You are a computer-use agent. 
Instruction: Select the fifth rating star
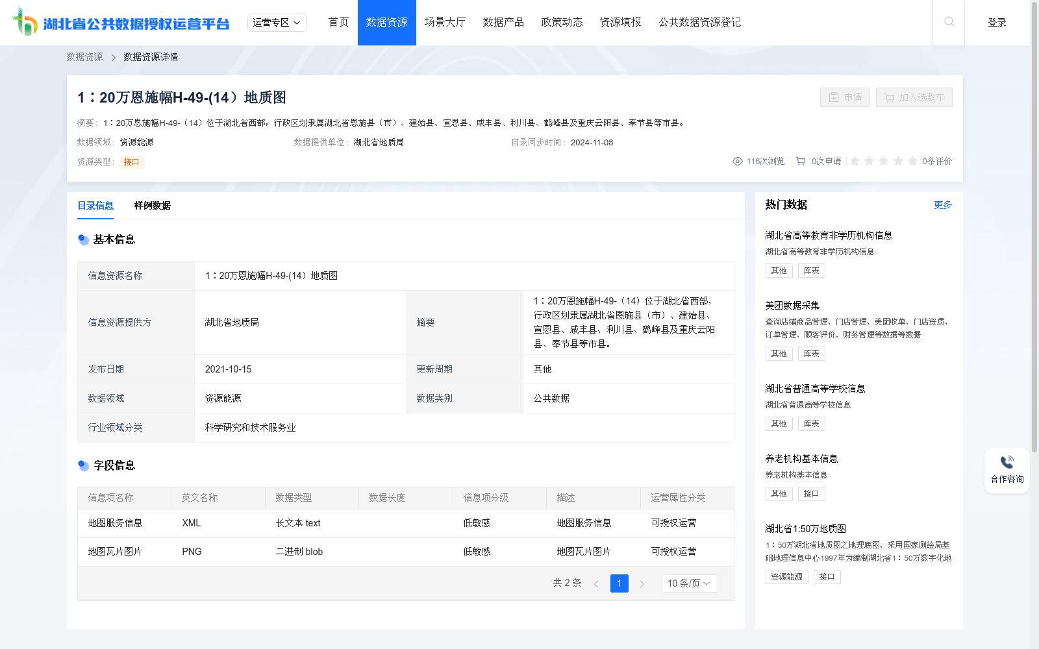(912, 161)
